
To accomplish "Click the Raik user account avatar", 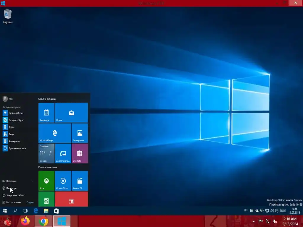I will click(x=5, y=99).
